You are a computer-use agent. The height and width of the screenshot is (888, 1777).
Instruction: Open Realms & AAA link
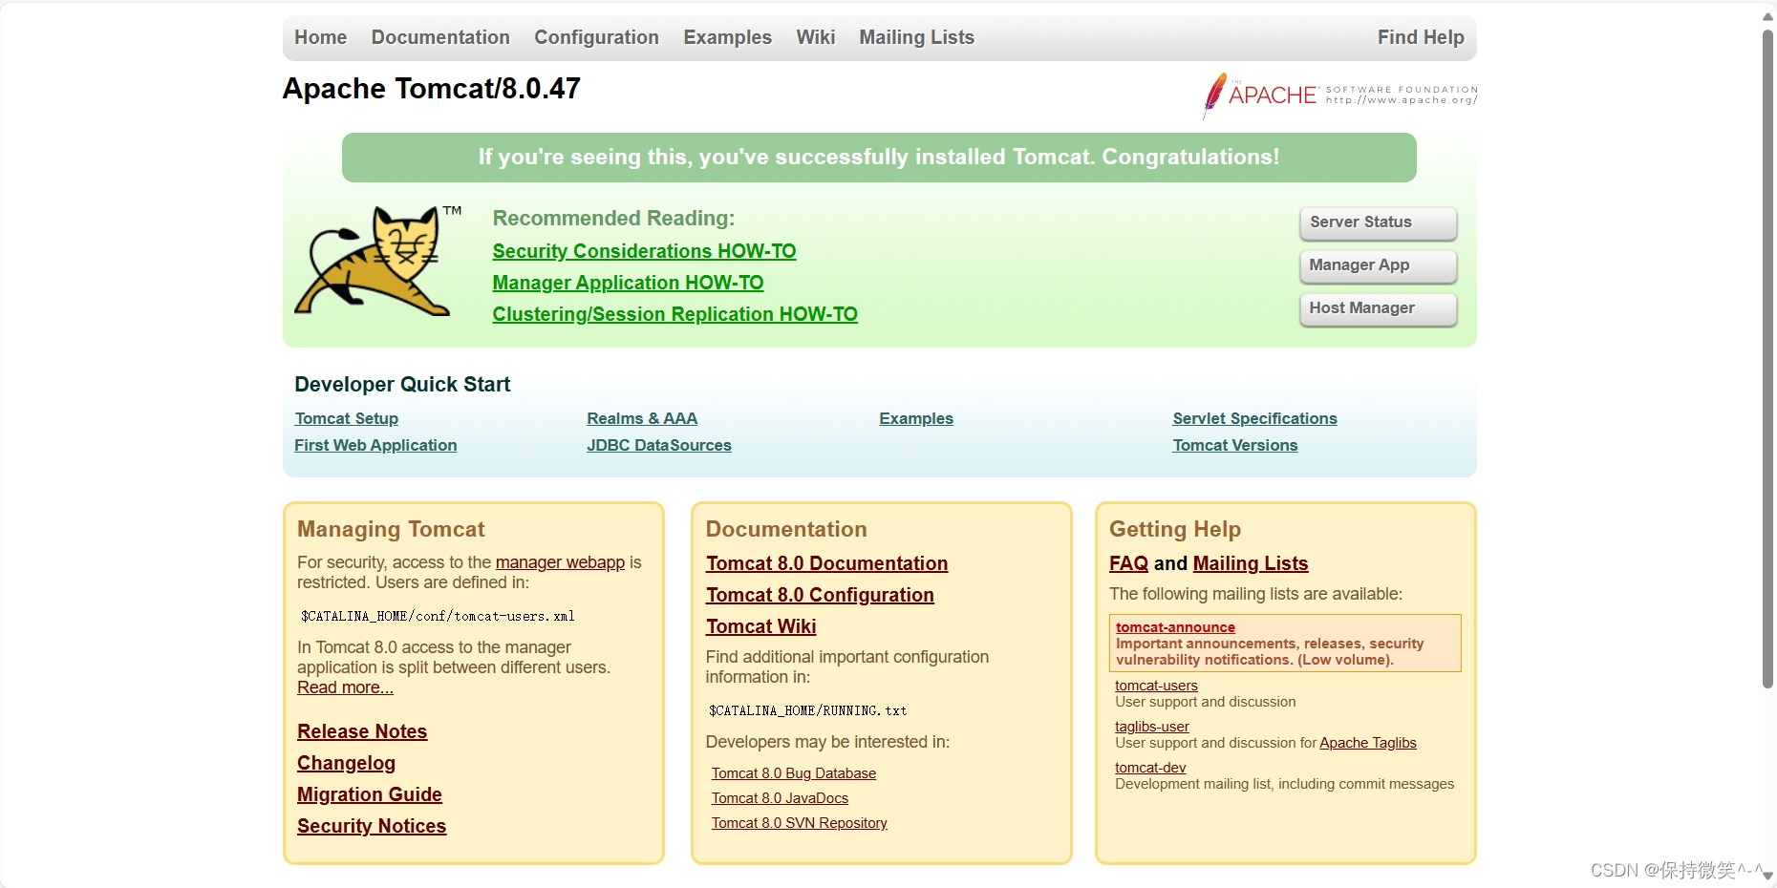[x=642, y=418]
